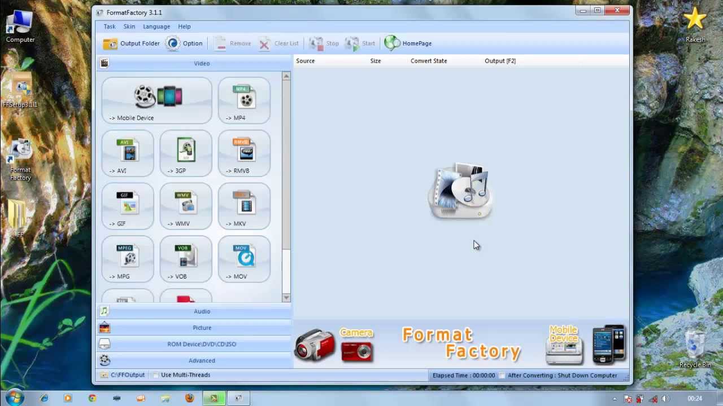Click the volume icon in system tray
This screenshot has width=723, height=406.
pos(665,399)
